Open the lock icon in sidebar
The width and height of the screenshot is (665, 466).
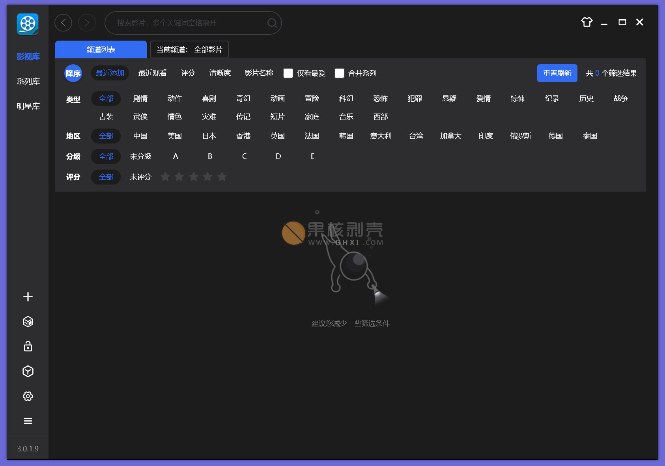(28, 347)
